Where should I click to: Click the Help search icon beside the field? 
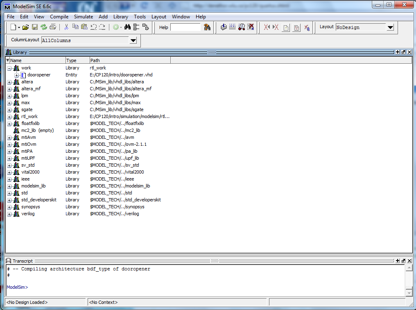(207, 27)
